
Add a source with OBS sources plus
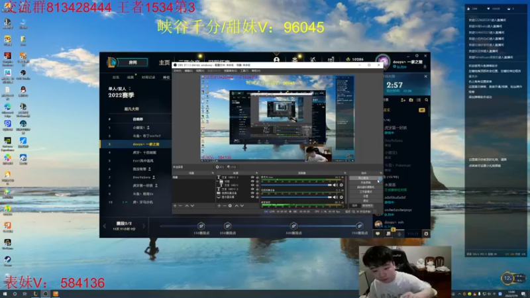click(x=219, y=205)
